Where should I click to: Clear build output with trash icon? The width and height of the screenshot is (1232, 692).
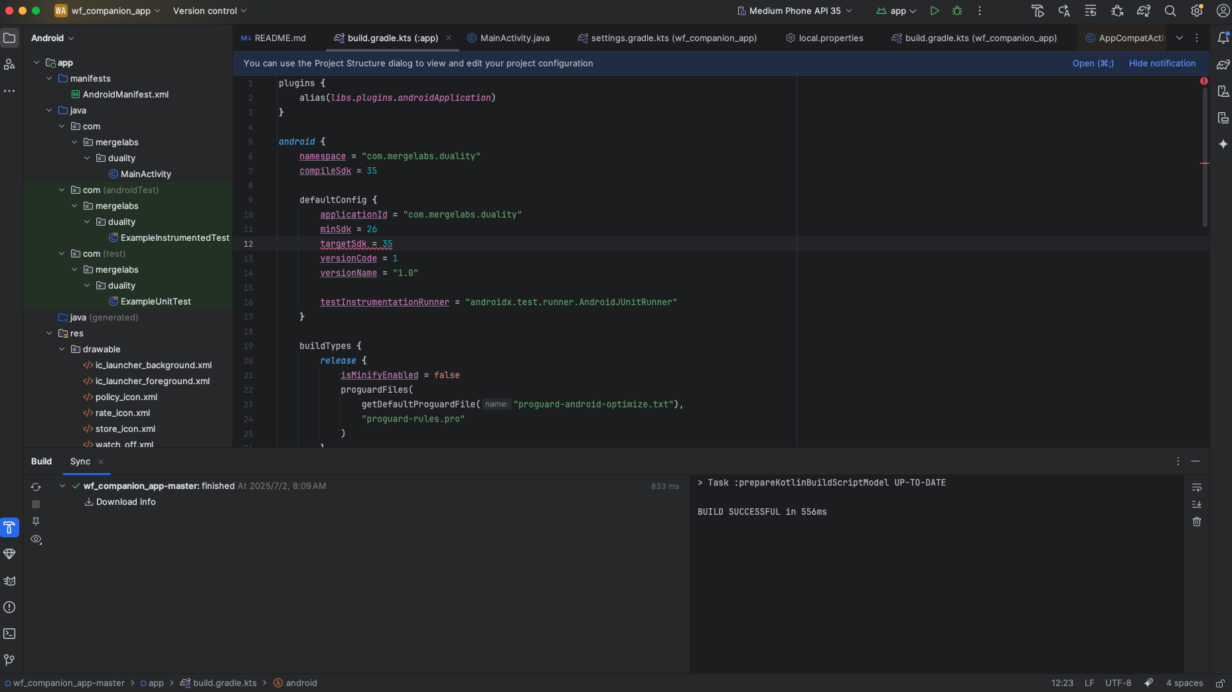1197,521
